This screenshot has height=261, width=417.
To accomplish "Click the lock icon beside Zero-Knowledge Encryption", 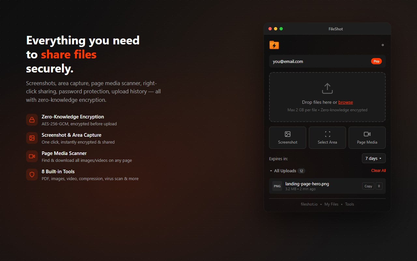I will point(32,119).
